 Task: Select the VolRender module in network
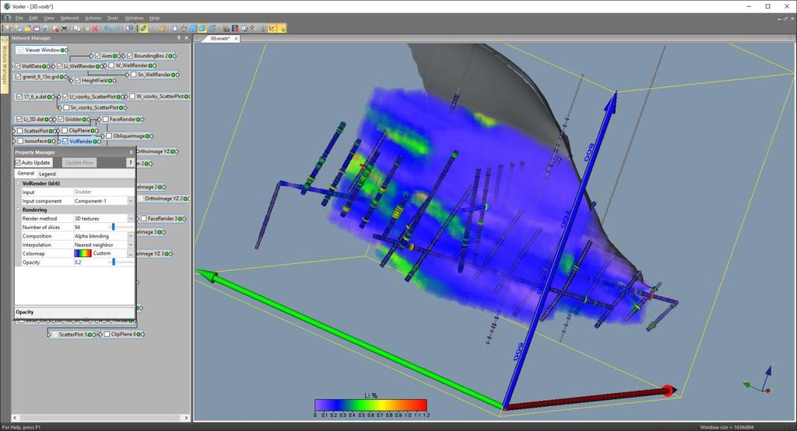coord(81,141)
